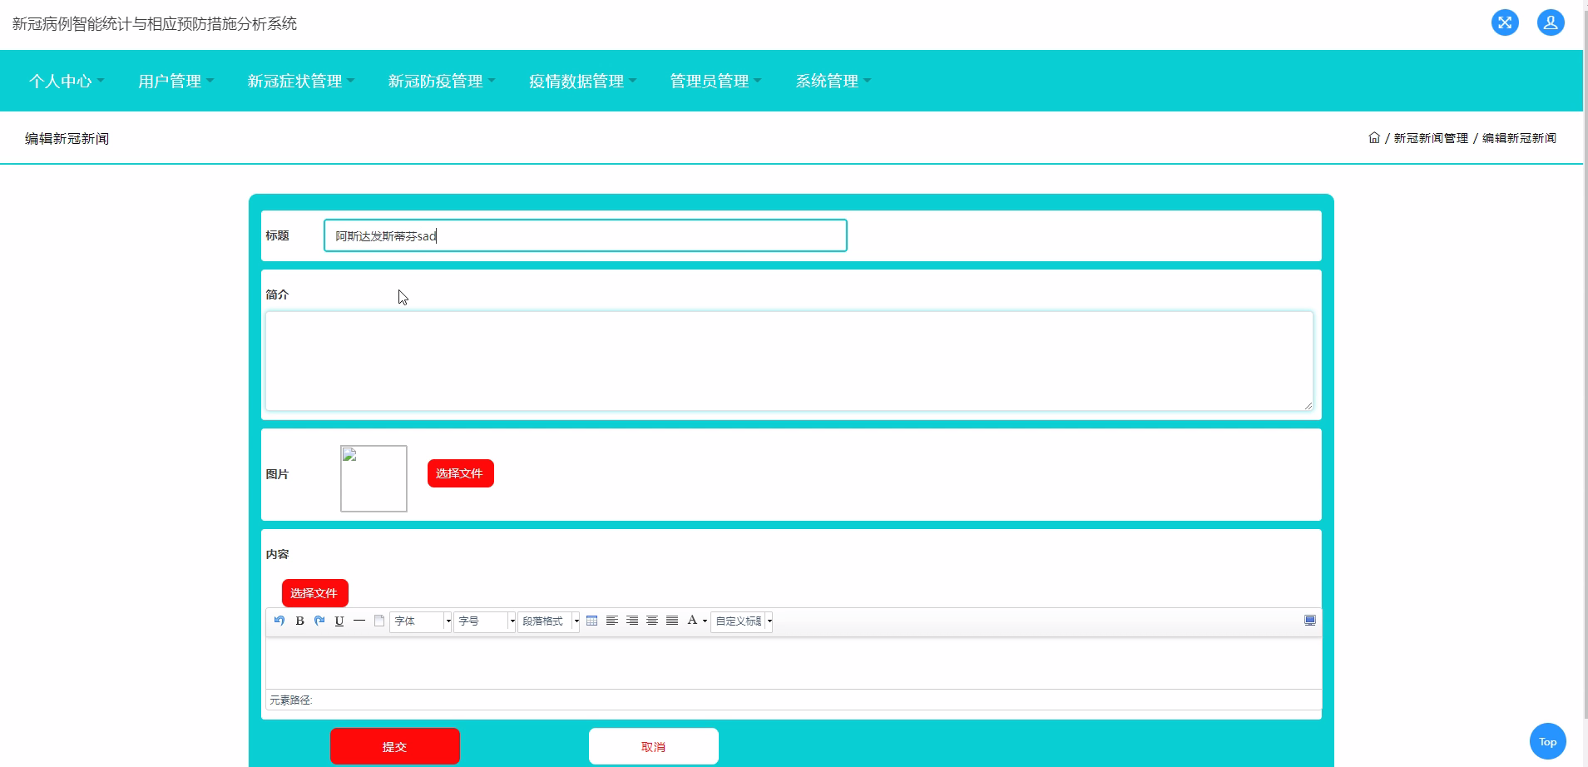The image size is (1588, 767).
Task: Insert a table into the content area
Action: (592, 621)
